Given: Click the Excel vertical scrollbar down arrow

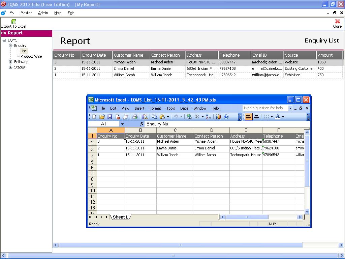Looking at the screenshot, I should coord(307,212).
